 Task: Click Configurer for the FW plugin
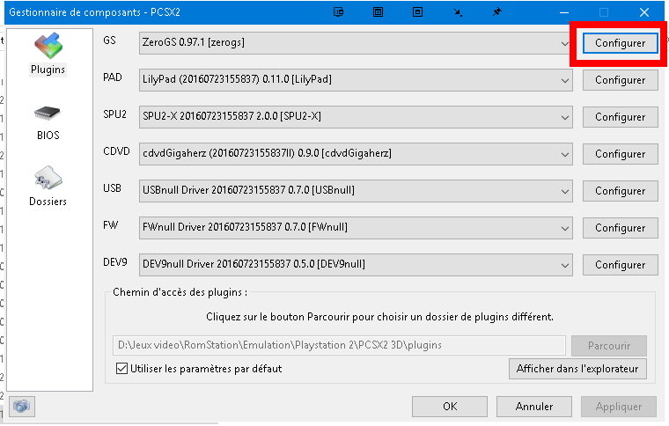[620, 228]
